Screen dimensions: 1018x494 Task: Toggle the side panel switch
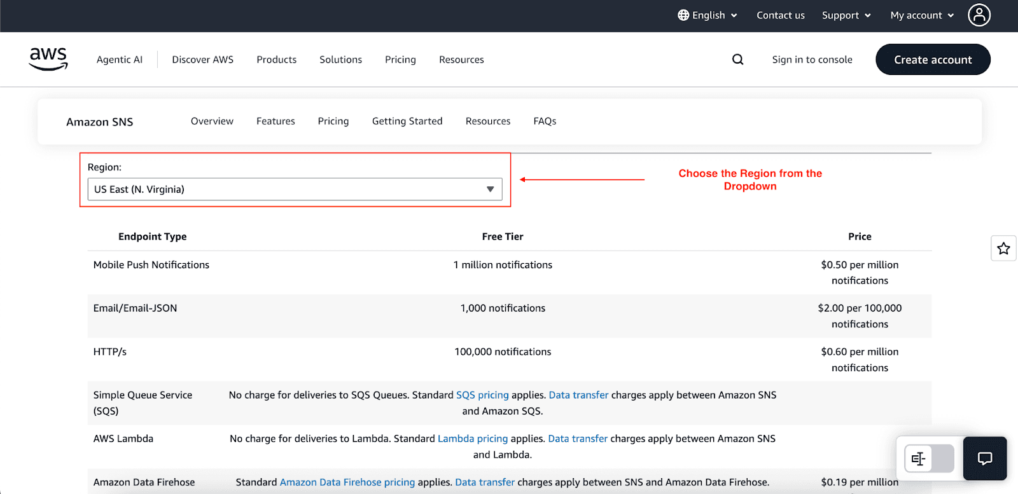click(930, 458)
